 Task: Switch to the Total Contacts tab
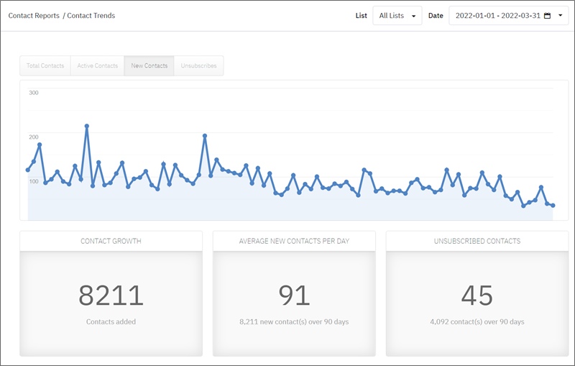[45, 66]
